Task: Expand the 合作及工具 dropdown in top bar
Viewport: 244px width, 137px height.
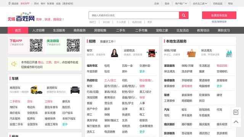Action: tap(200, 3)
